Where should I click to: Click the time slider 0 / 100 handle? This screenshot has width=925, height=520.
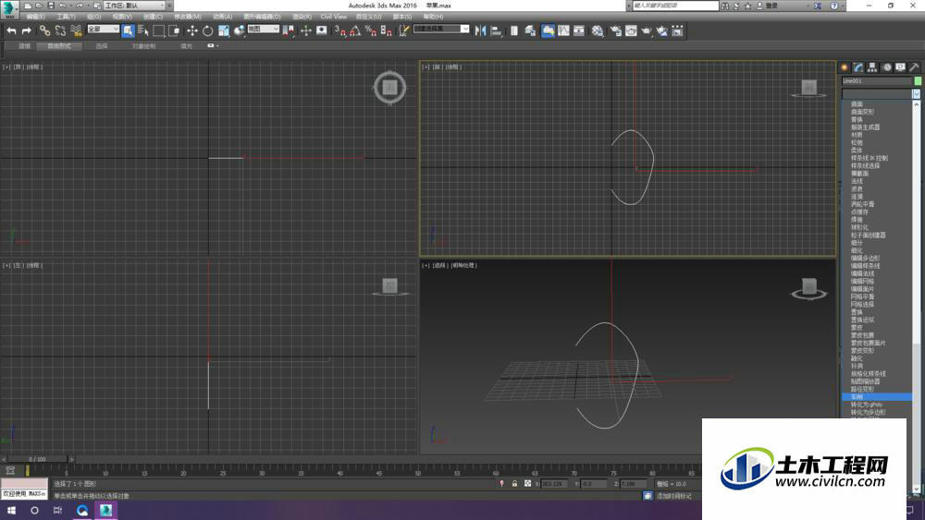point(37,459)
